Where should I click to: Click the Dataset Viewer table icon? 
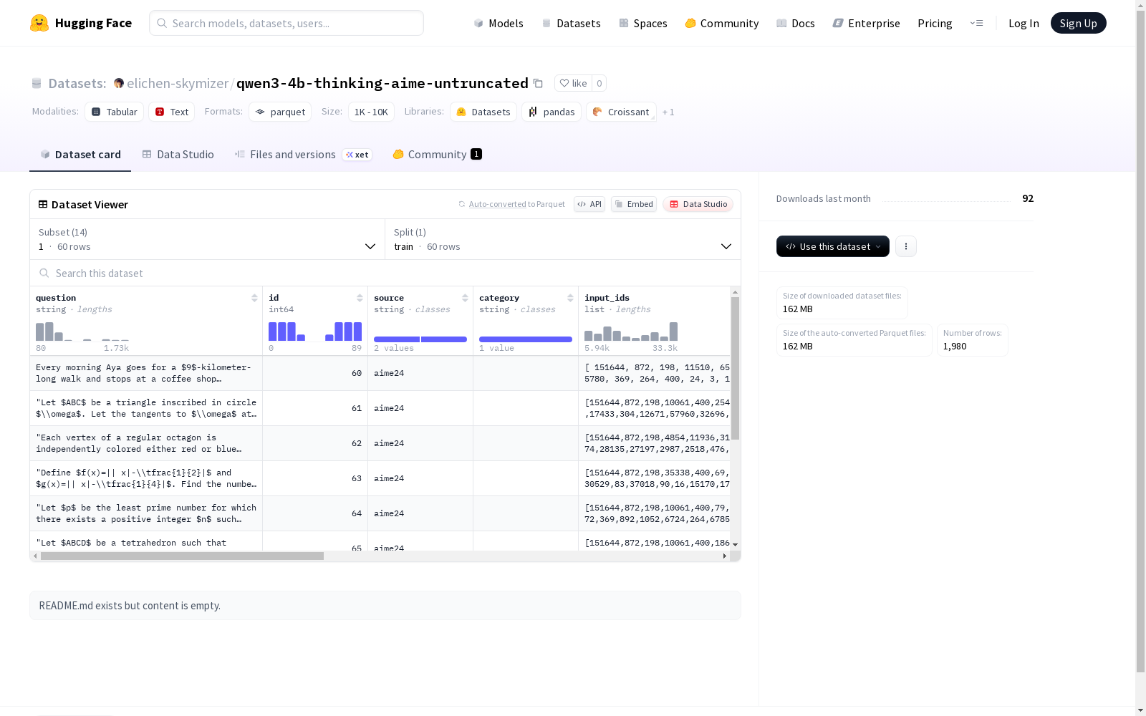[x=43, y=204]
